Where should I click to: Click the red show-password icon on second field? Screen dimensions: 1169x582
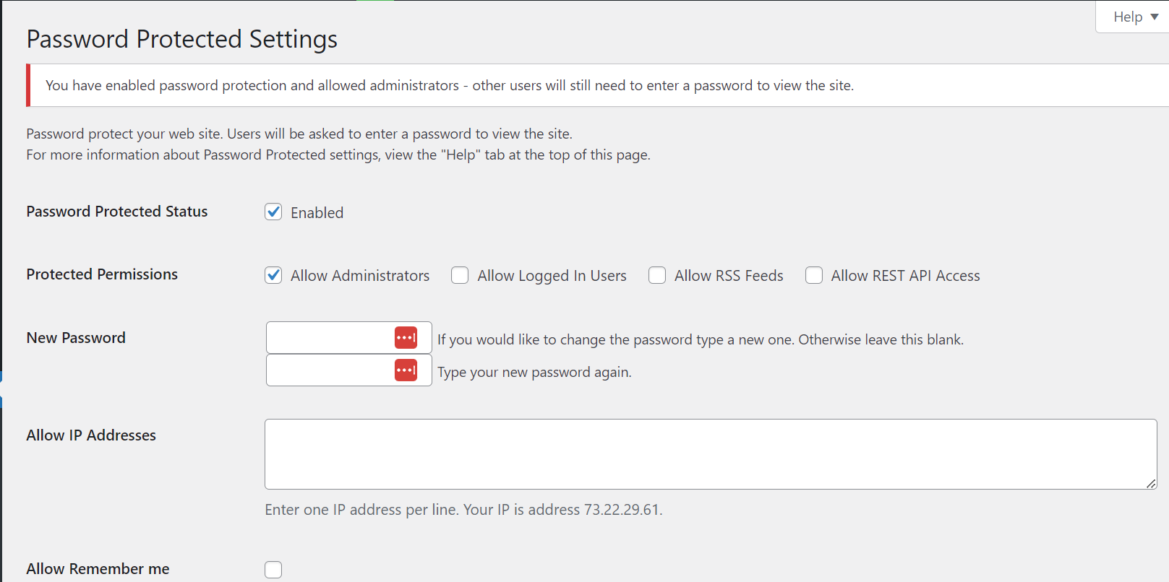point(406,370)
